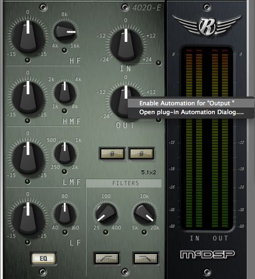
Task: Click the LED below HF frequency knob
Action: [x=64, y=50]
